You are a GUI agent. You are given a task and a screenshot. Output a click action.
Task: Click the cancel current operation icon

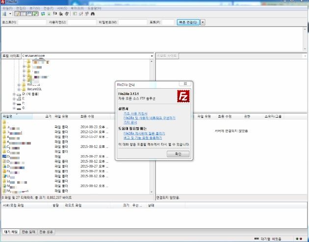55,14
